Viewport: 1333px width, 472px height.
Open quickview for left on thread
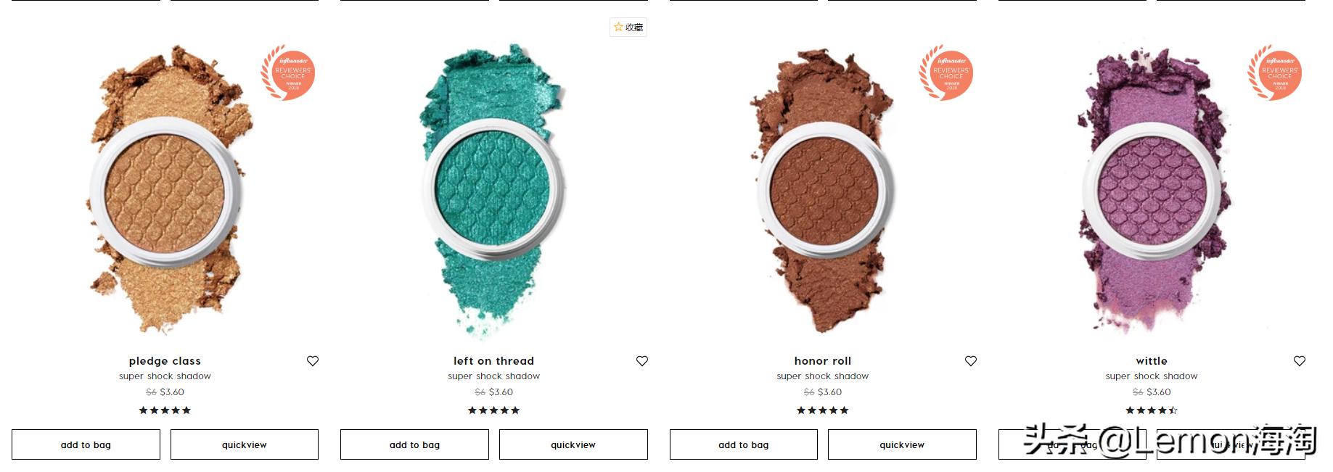click(573, 444)
